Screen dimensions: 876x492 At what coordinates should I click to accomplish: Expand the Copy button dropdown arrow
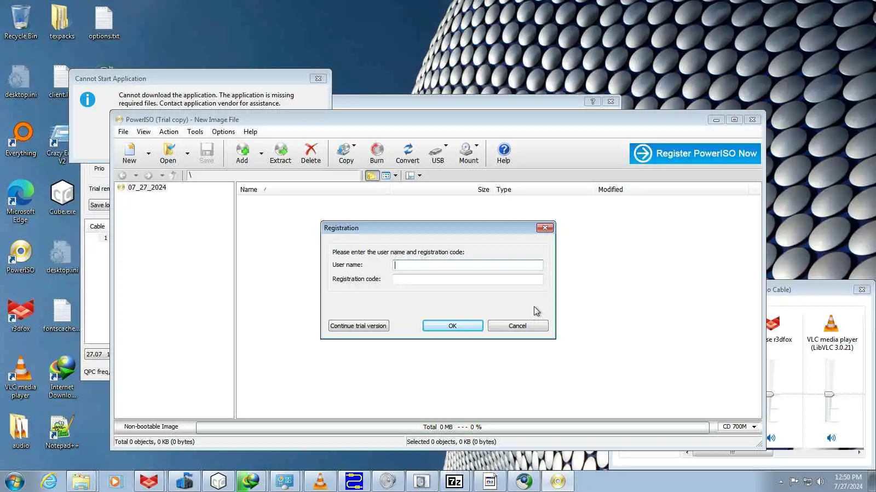(354, 145)
